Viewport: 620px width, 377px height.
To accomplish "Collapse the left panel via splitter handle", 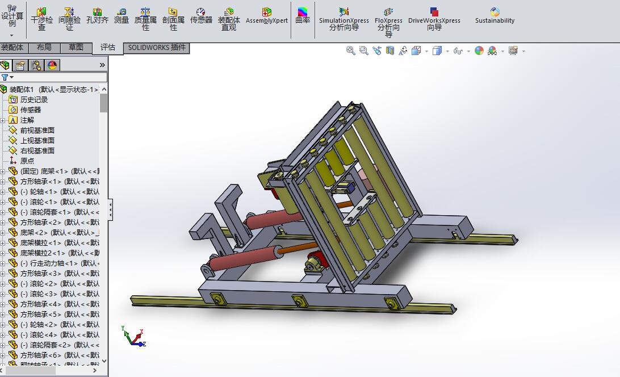I will pos(110,210).
